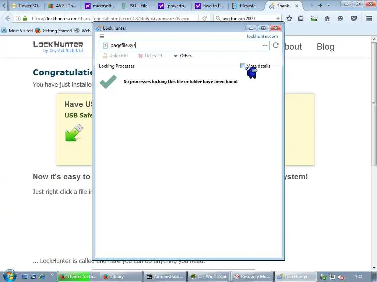Open the Blog page link
The width and height of the screenshot is (377, 282).
[x=325, y=47]
